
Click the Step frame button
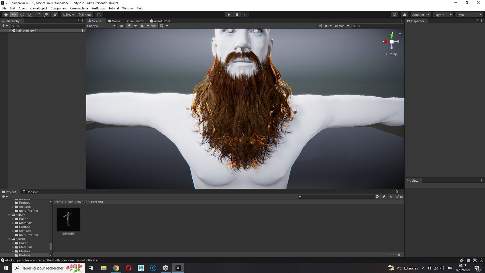245,15
